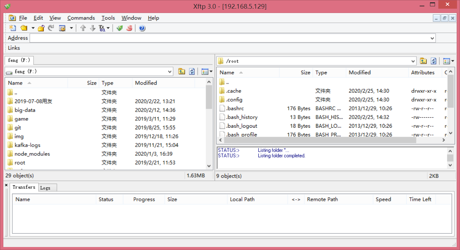Click the Open session folder icon
The width and height of the screenshot is (460, 250).
24,28
